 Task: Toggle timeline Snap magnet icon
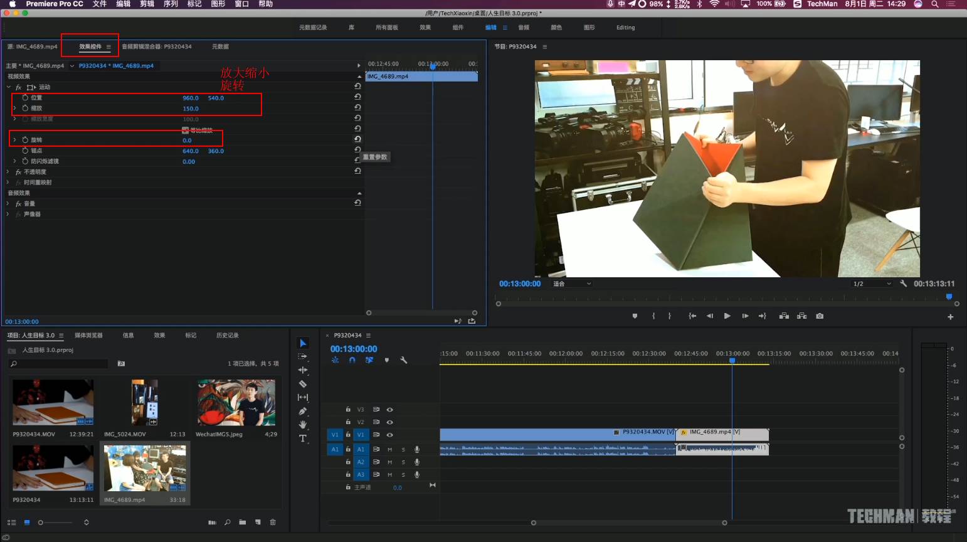[352, 360]
